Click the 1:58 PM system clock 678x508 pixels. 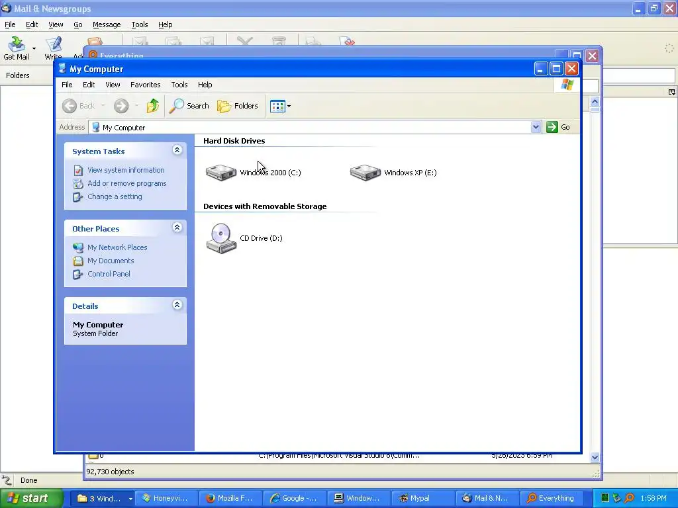pos(654,498)
